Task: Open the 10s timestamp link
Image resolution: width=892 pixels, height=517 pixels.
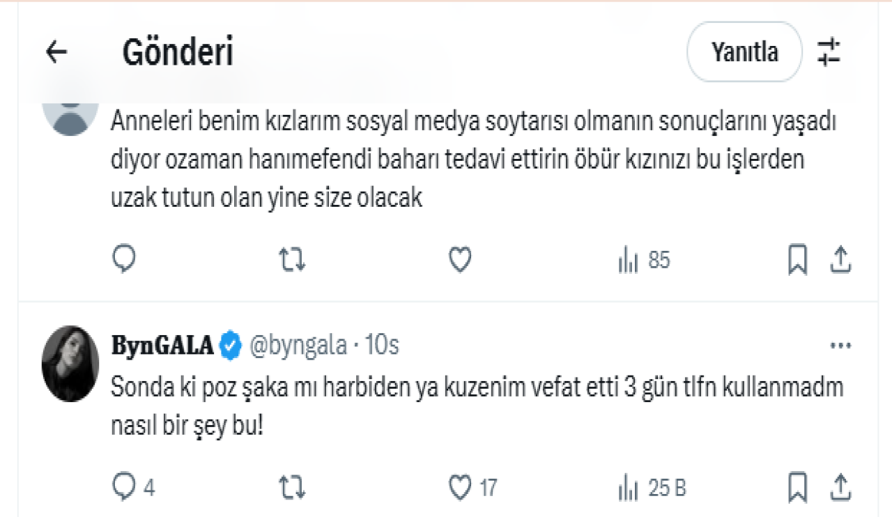Action: [x=383, y=344]
